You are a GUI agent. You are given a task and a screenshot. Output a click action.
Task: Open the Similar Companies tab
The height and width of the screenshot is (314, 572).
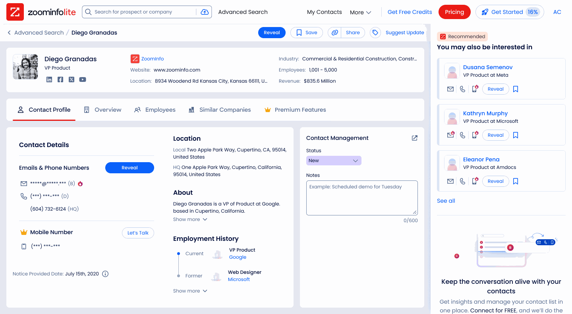point(220,110)
